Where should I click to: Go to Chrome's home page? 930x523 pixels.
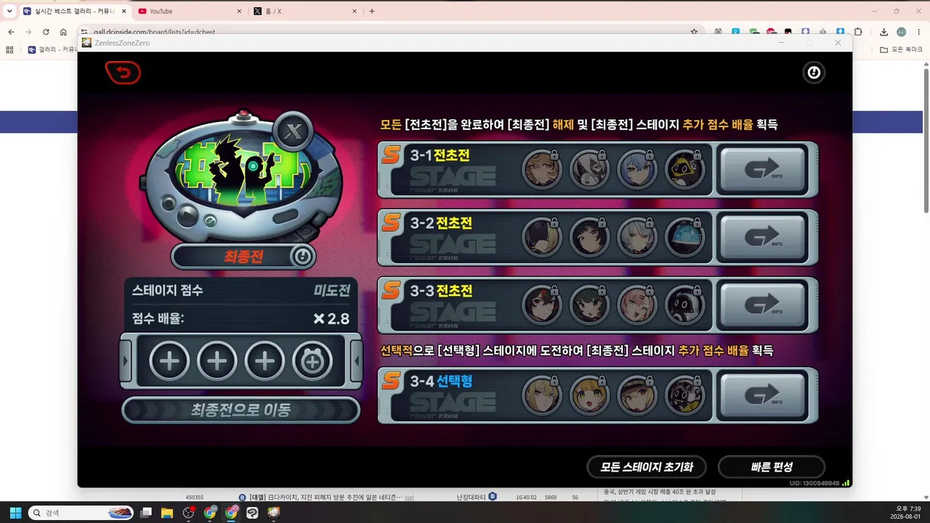[63, 32]
